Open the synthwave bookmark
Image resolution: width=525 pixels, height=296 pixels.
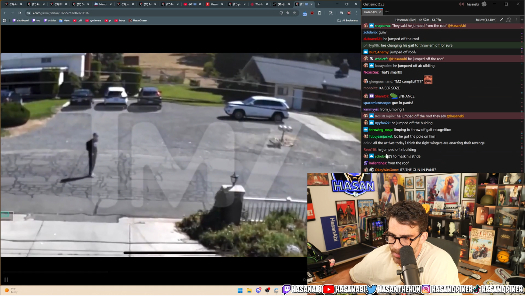pos(94,21)
